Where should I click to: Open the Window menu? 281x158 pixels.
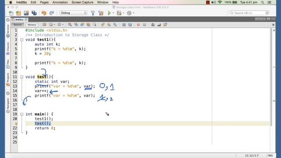(x=103, y=2)
